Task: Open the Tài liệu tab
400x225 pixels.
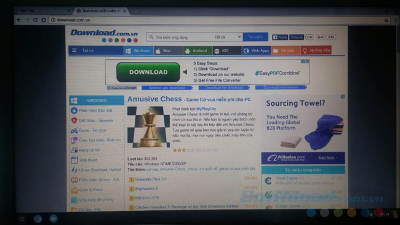Action: (286, 50)
